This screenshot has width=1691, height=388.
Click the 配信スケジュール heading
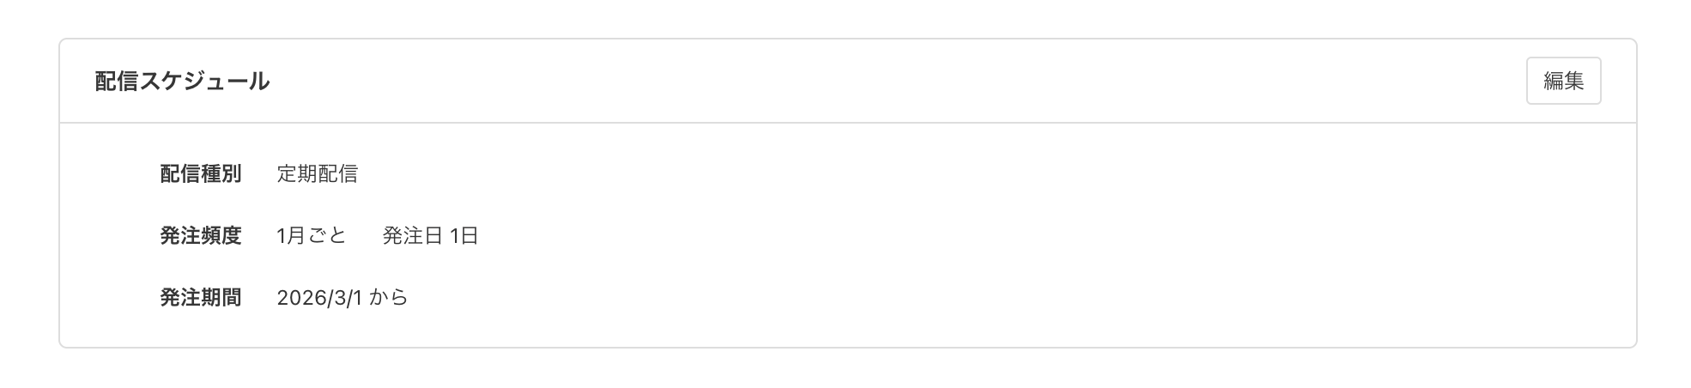(182, 82)
